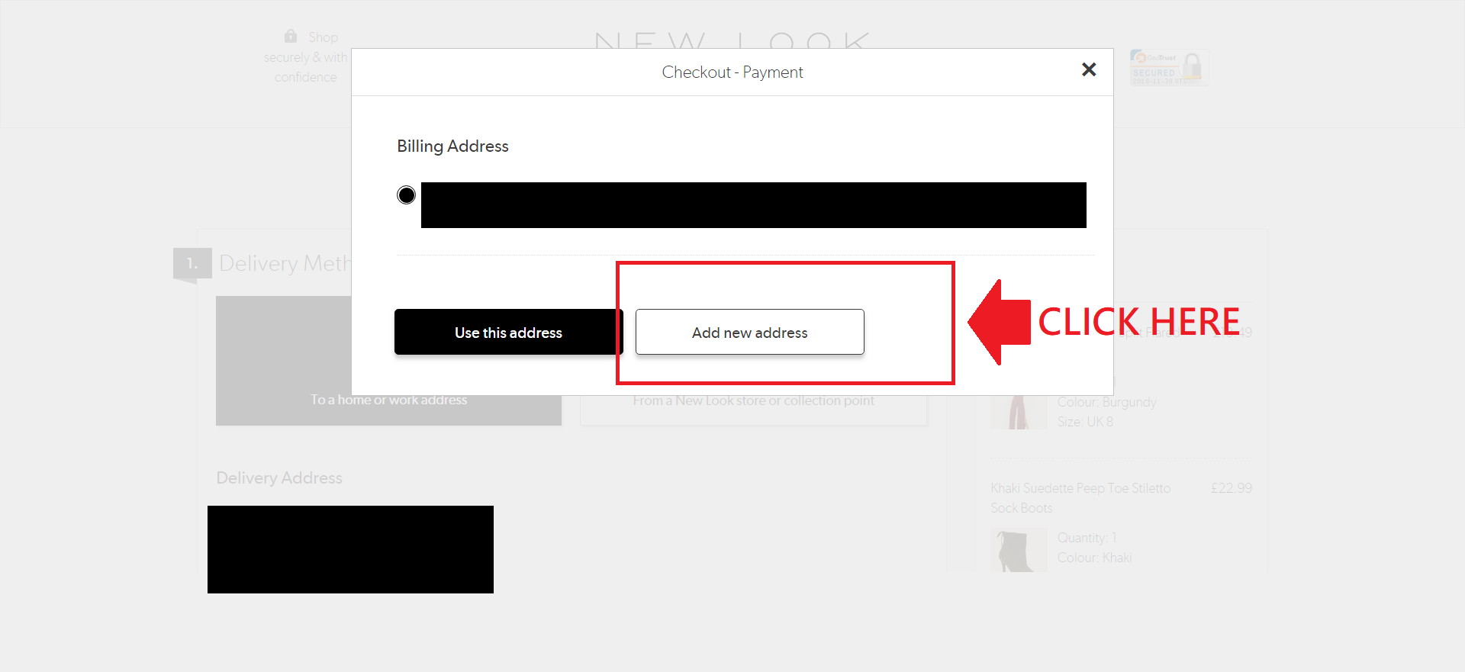This screenshot has height=672, width=1465.
Task: Click the padlock secure shopping icon
Action: [291, 36]
